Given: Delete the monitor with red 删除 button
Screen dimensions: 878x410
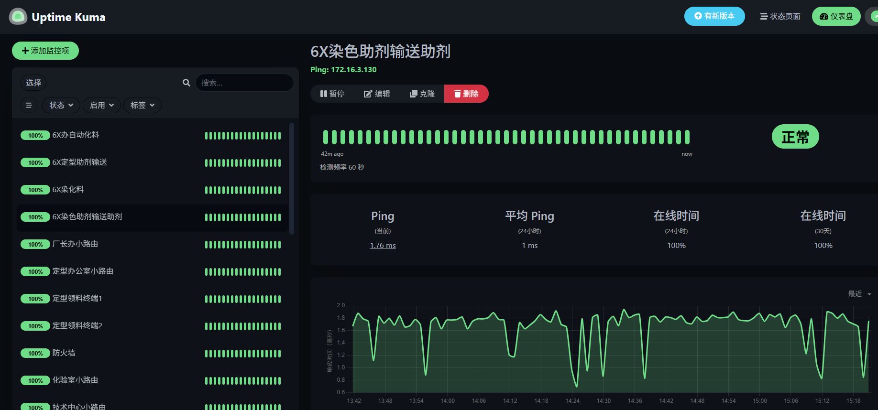Looking at the screenshot, I should click(466, 94).
